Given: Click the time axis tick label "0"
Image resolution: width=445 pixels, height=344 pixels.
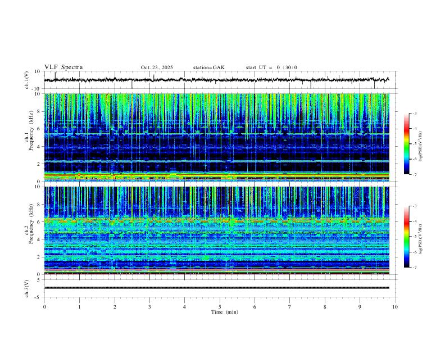Looking at the screenshot, I should pyautogui.click(x=44, y=307).
